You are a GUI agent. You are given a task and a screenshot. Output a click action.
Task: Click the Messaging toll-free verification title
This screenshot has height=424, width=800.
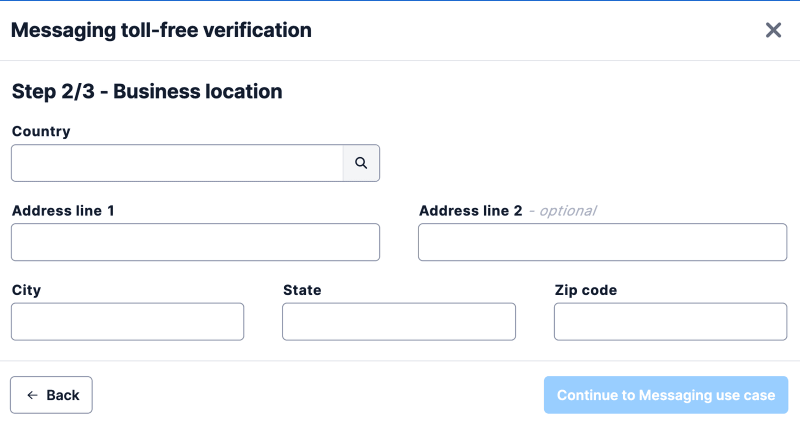point(161,30)
